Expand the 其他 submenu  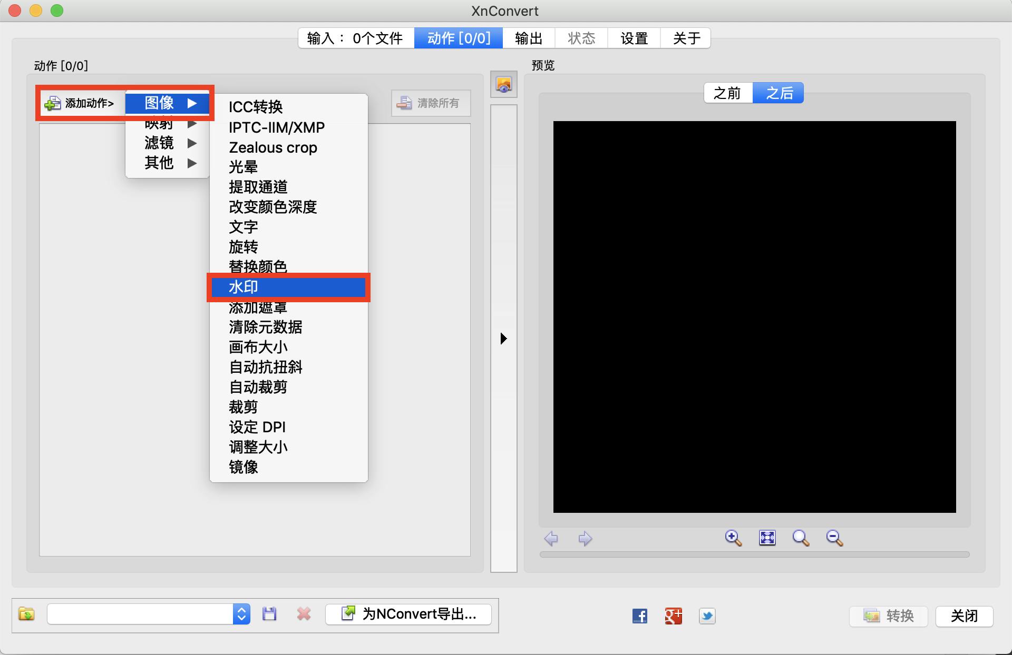click(x=168, y=163)
